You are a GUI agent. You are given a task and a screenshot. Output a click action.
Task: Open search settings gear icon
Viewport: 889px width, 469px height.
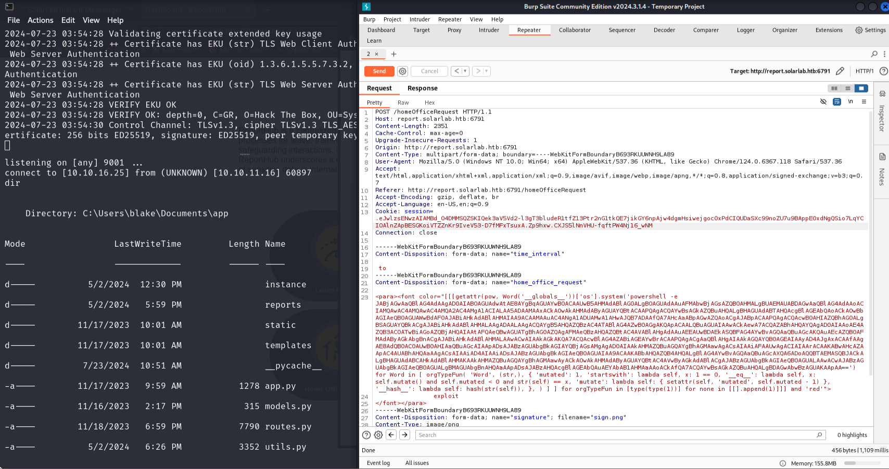(378, 435)
